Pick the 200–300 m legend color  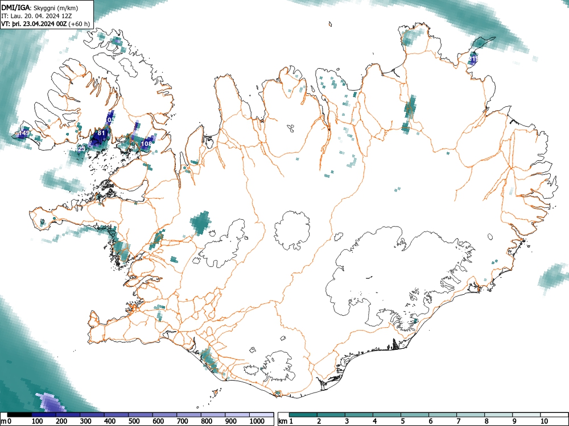coord(68,415)
